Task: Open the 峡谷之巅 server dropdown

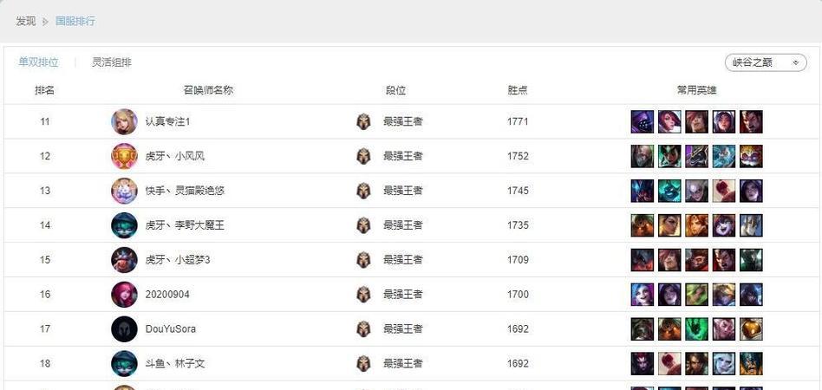Action: tap(766, 62)
